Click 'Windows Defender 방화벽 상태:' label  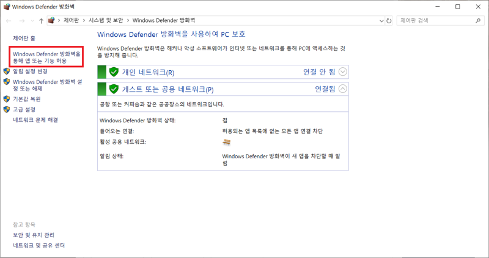coord(138,120)
